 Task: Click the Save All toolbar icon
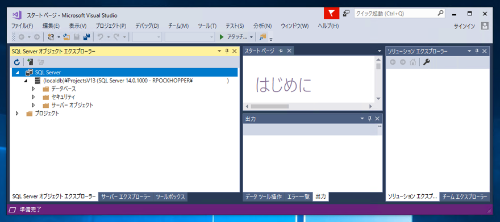click(x=86, y=37)
